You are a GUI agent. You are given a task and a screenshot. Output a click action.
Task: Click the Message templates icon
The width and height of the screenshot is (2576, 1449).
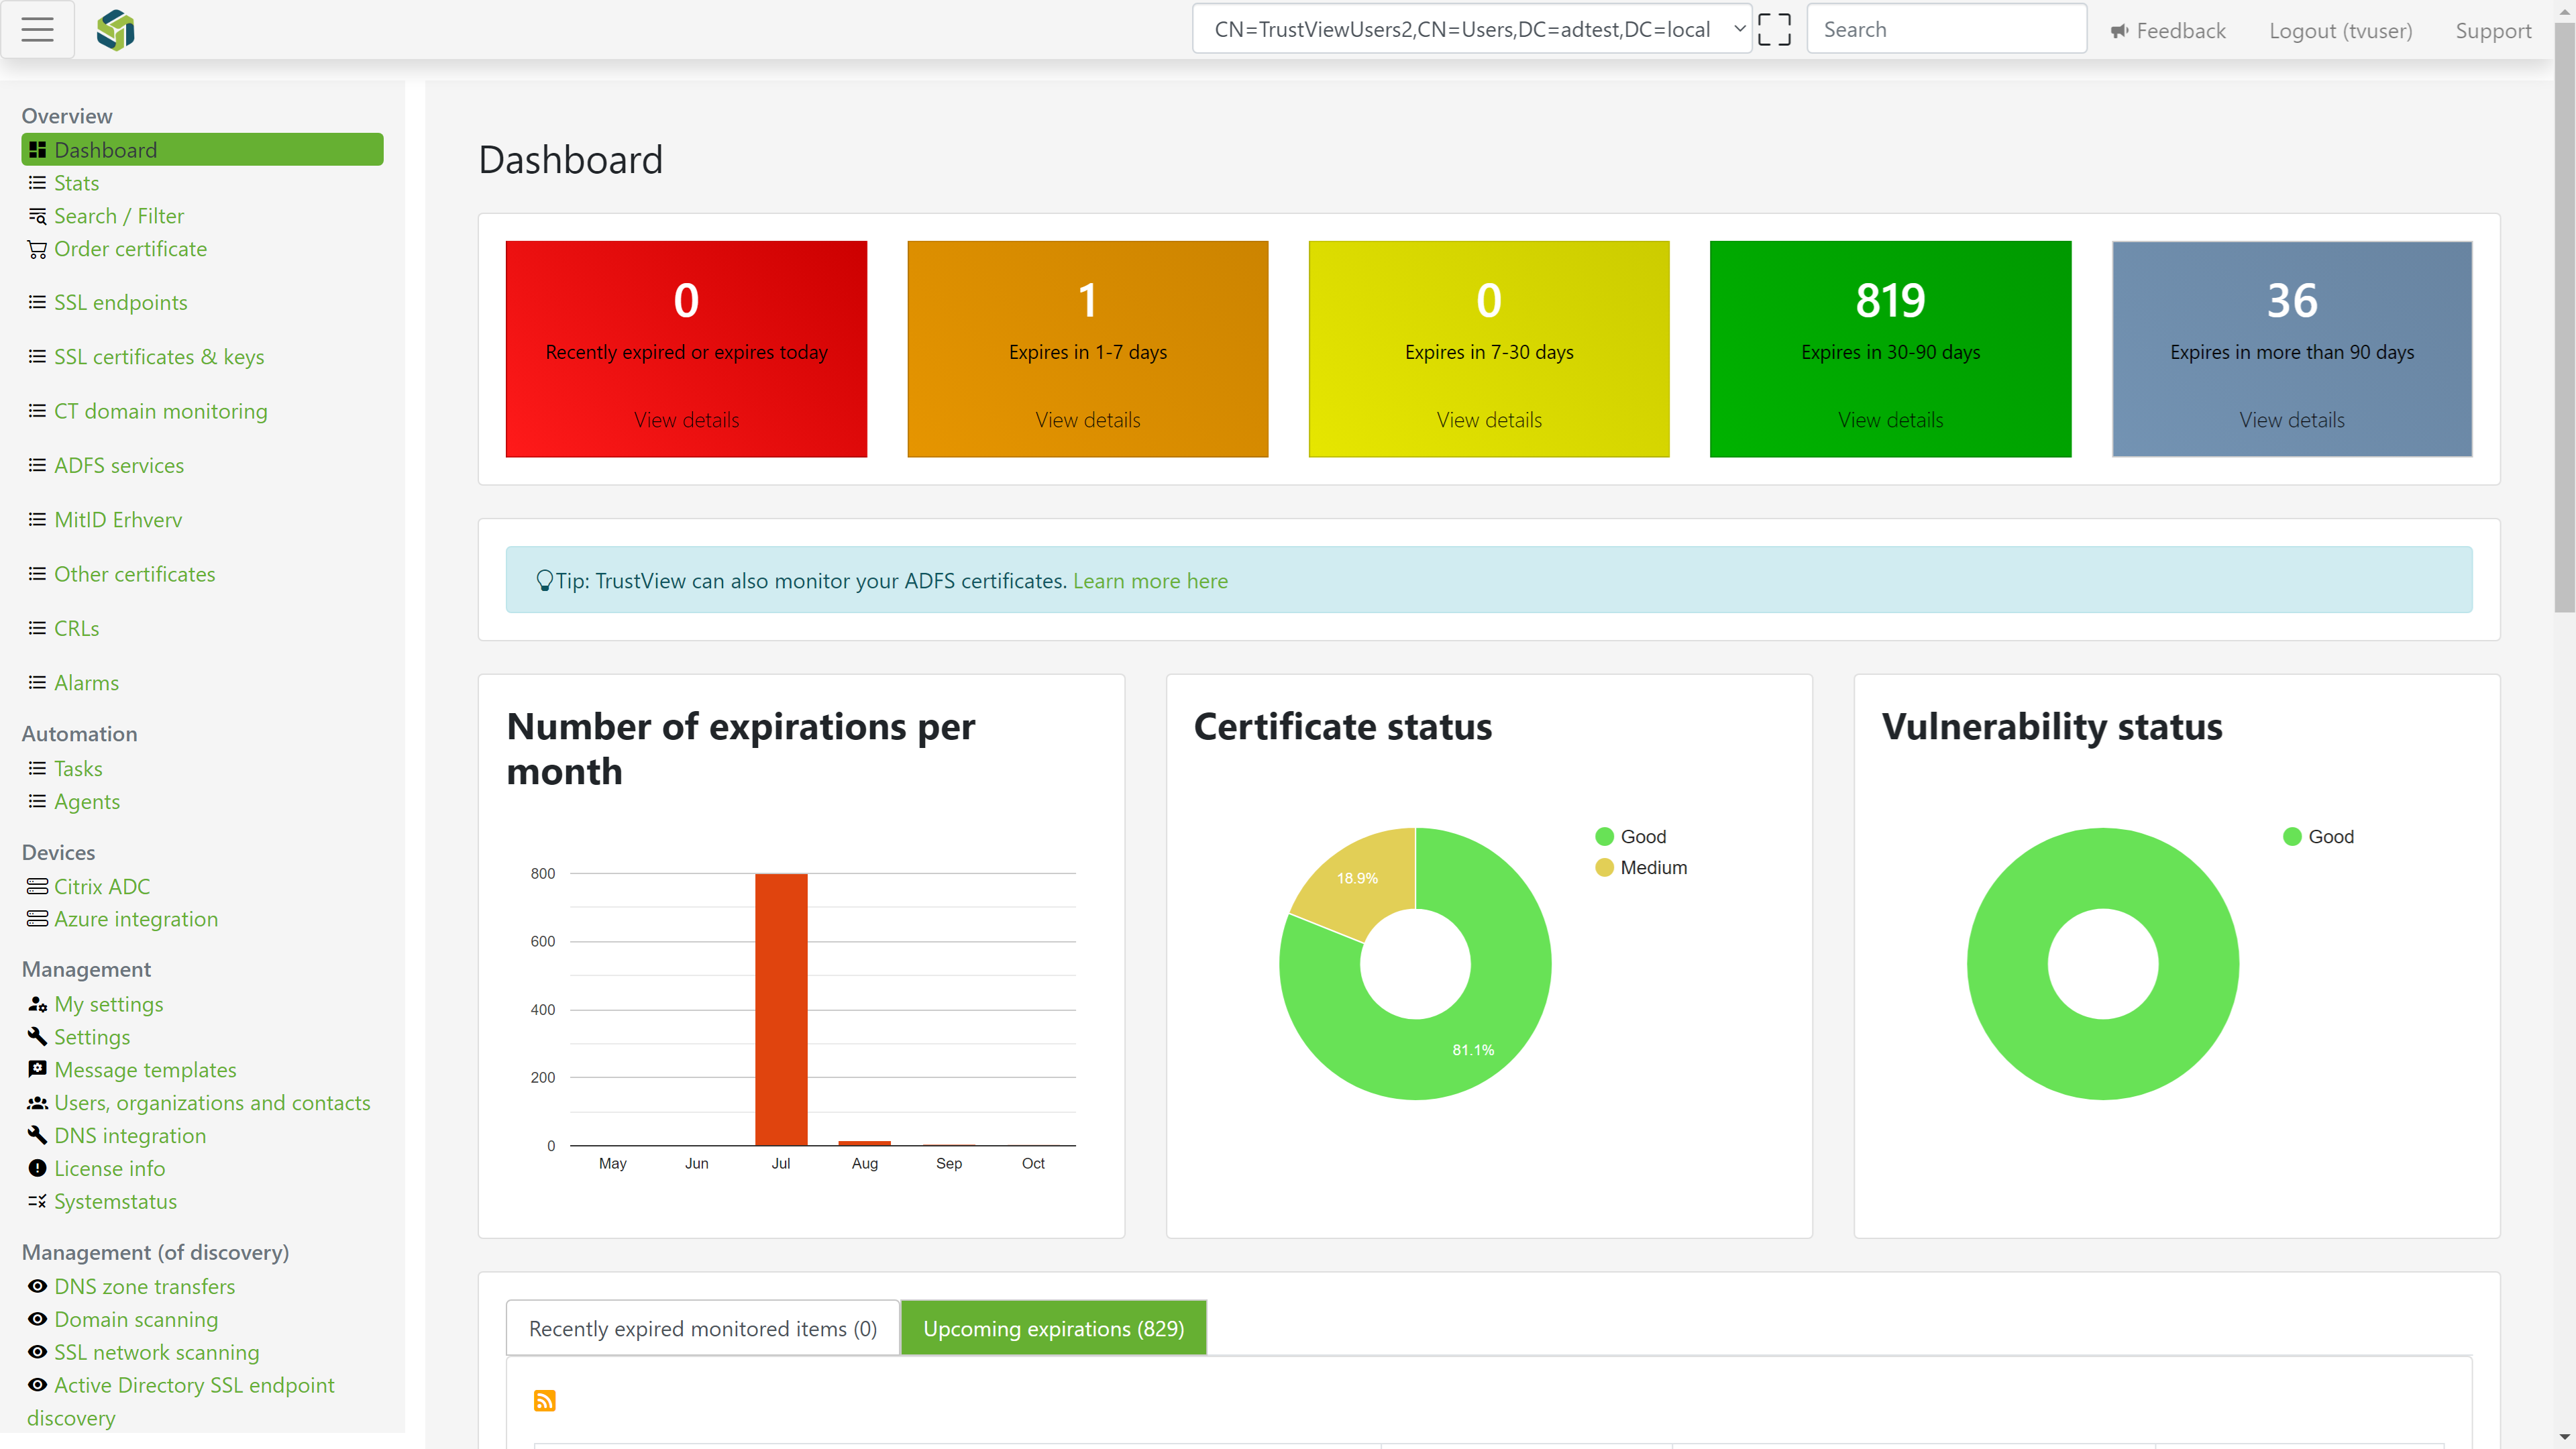click(38, 1070)
